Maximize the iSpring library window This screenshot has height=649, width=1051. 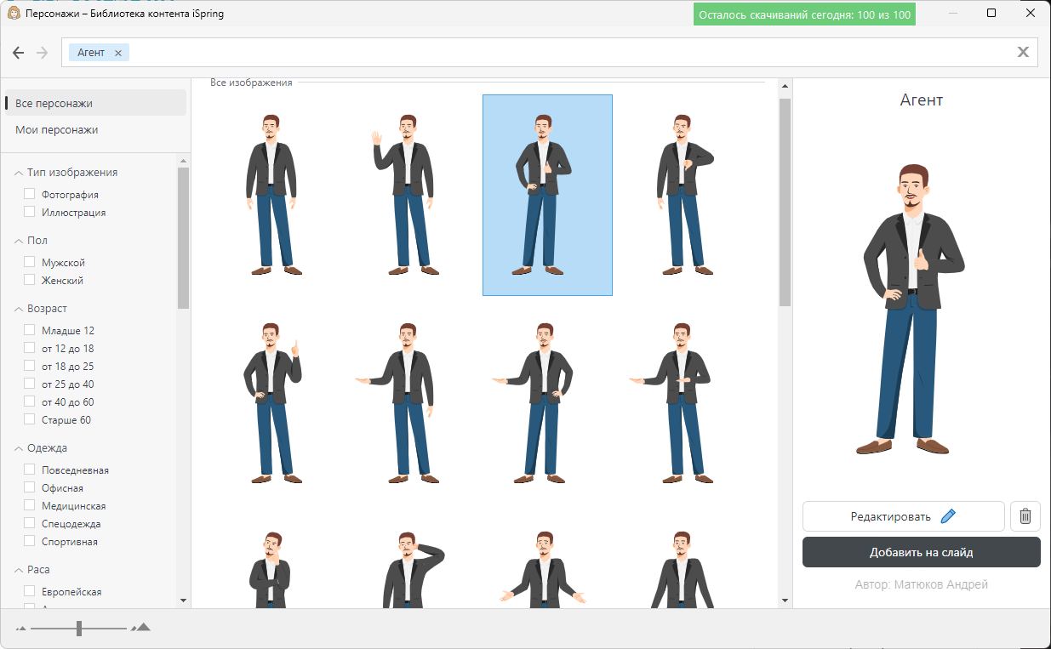[991, 14]
